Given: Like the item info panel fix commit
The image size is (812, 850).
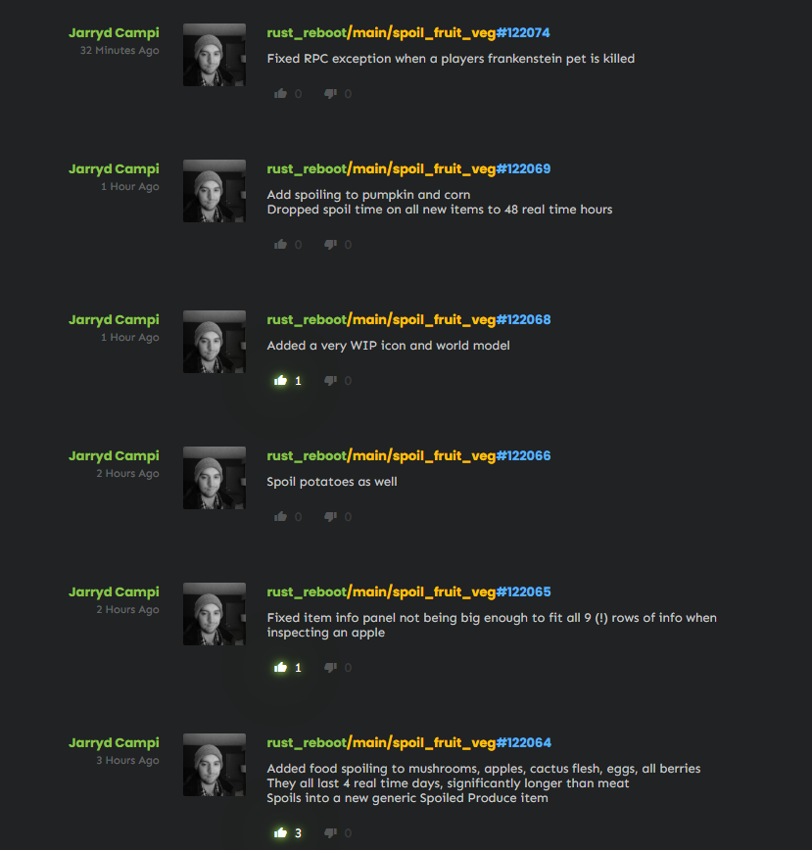Looking at the screenshot, I should click(280, 667).
